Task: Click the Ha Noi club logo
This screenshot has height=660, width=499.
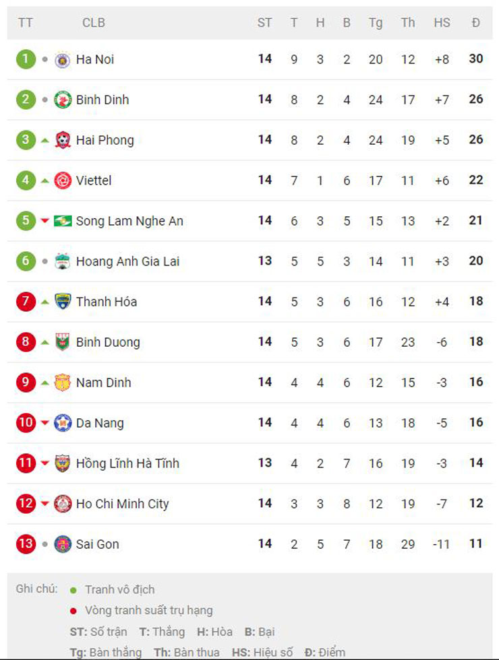Action: 63,59
